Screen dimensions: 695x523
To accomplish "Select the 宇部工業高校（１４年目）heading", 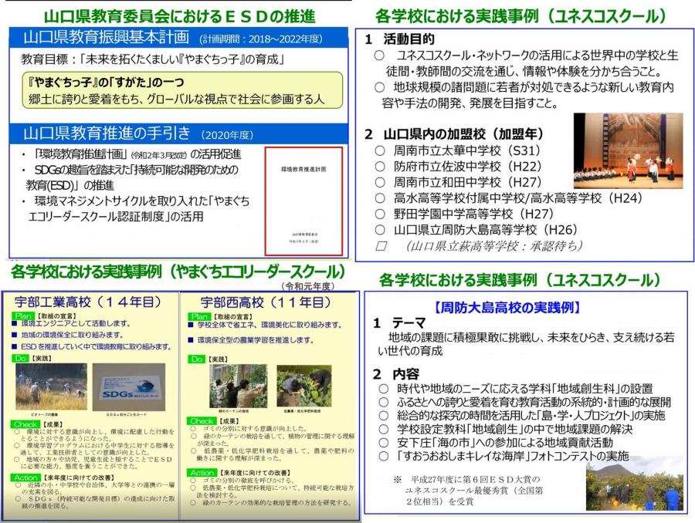I will 89,302.
